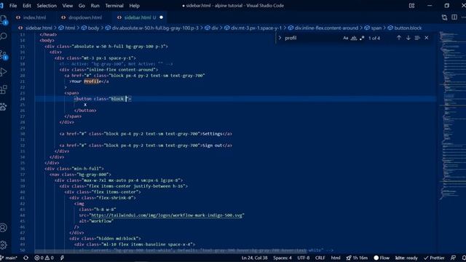The height and width of the screenshot is (262, 466).
Task: Change UTF-8 encoding in status bar
Action: [x=304, y=258]
